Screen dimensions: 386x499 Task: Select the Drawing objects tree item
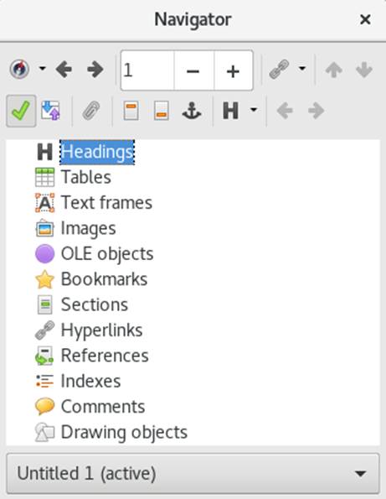click(124, 432)
